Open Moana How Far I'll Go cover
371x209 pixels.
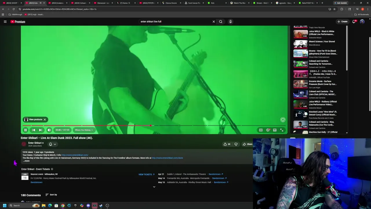pos(315,54)
